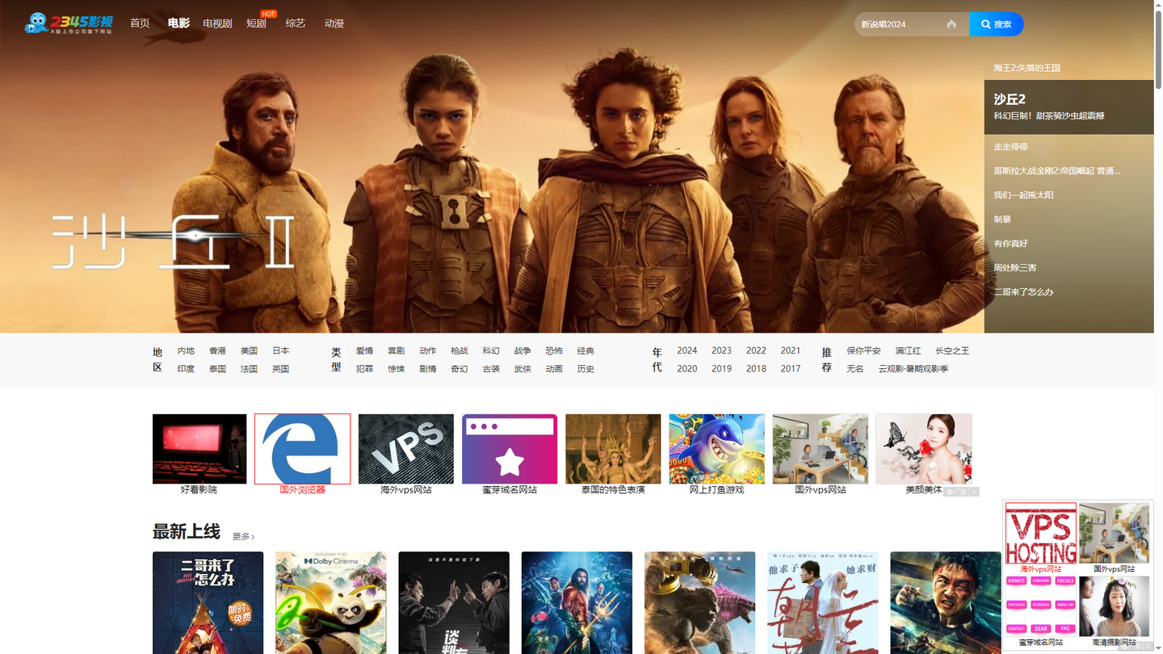The image size is (1163, 654).
Task: Choose 周处除三害 in the banner list
Action: pos(1015,268)
